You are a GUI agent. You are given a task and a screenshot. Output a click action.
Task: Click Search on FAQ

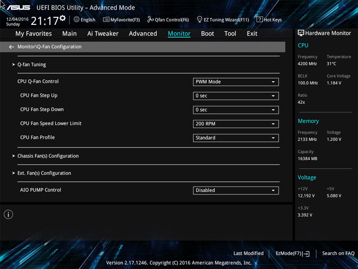tap(338, 254)
